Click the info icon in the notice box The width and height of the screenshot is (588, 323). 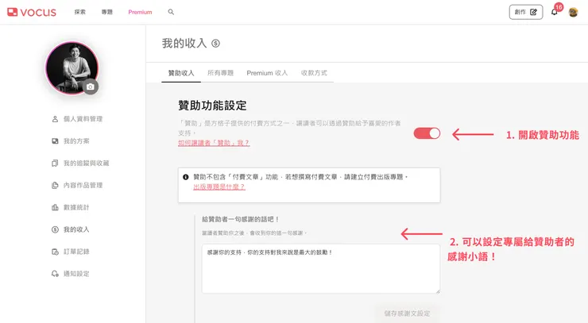[186, 177]
